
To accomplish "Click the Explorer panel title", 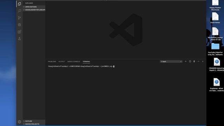I will click(x=29, y=3).
